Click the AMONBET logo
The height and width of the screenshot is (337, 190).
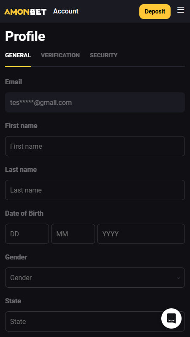25,12
